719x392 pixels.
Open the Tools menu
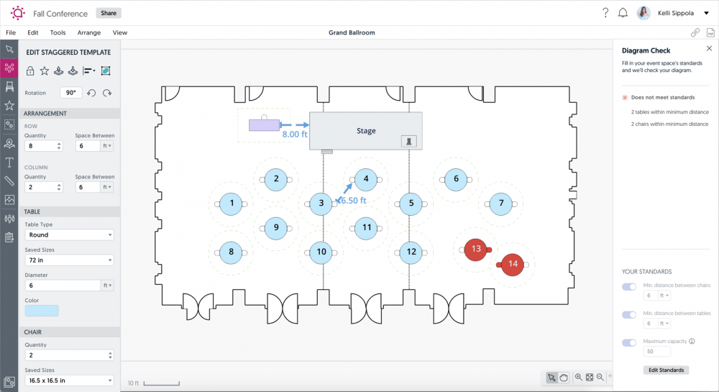click(58, 32)
